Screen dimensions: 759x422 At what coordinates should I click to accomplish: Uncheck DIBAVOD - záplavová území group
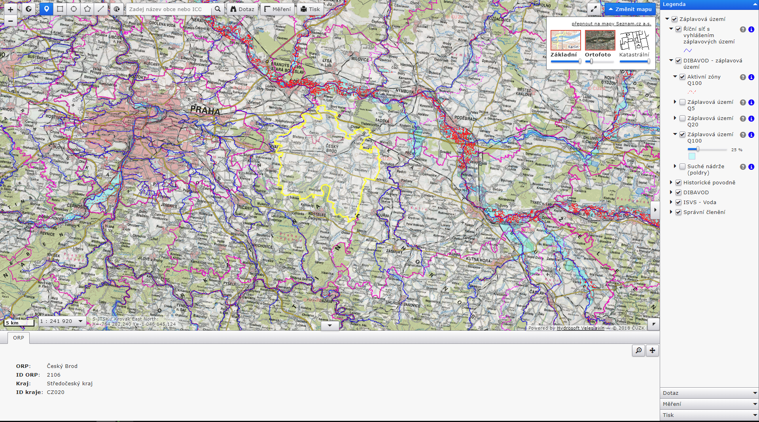tap(678, 60)
